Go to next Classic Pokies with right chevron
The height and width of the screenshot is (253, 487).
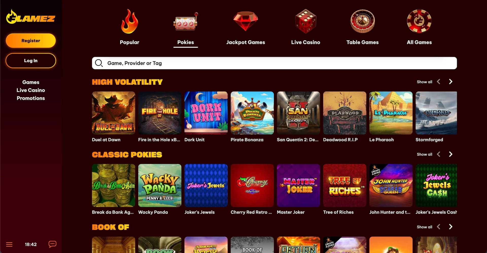[x=450, y=154]
